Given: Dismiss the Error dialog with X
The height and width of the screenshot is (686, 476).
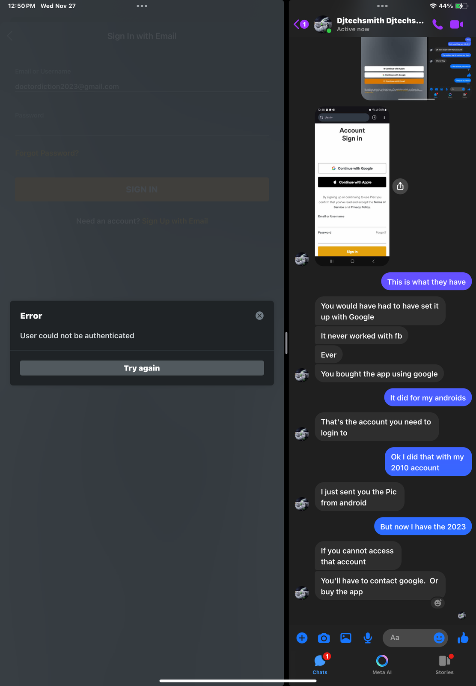Looking at the screenshot, I should pos(259,316).
